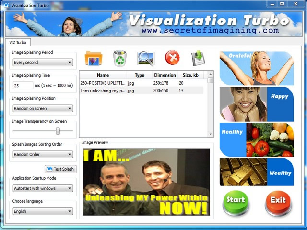The width and height of the screenshot is (307, 230).
Task: Click the 250x178 dimension cell
Action: 161,83
